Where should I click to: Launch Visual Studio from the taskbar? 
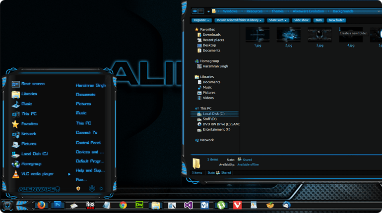(x=189, y=205)
